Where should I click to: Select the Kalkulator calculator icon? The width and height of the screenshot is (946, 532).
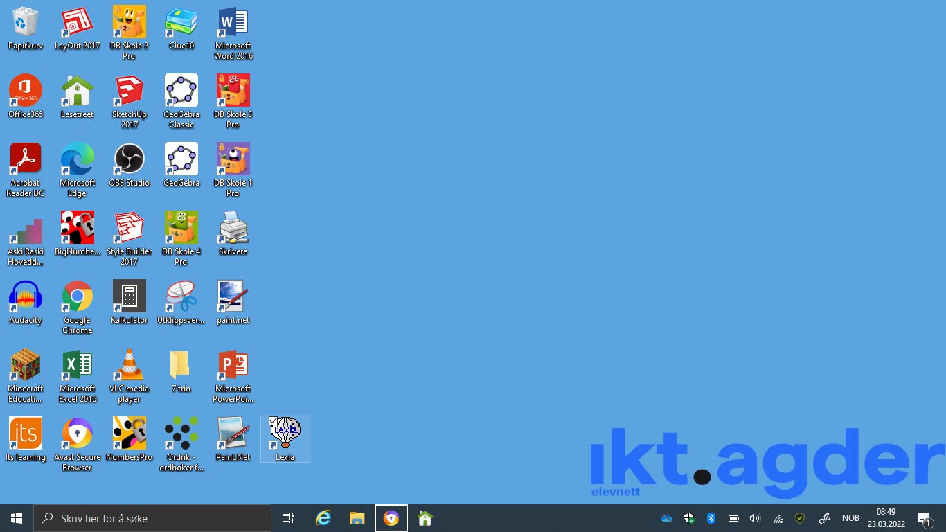(x=129, y=303)
